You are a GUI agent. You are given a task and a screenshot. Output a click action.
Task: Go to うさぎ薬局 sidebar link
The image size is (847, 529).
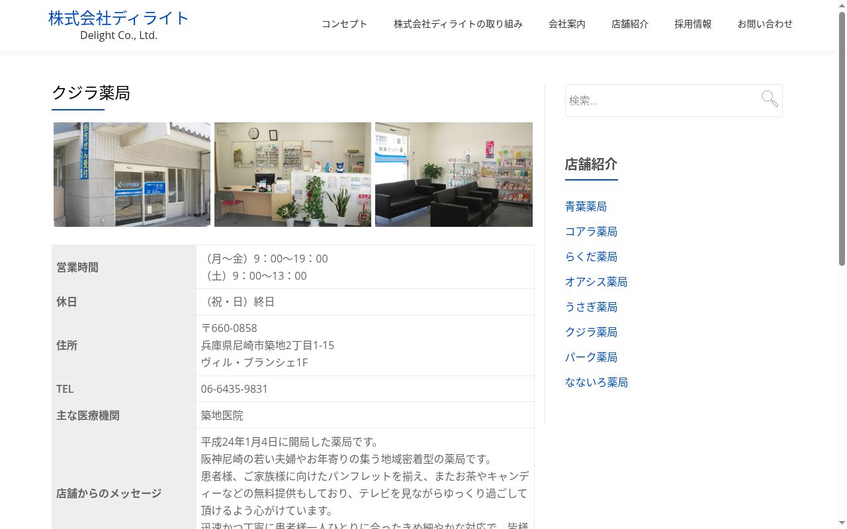591,307
